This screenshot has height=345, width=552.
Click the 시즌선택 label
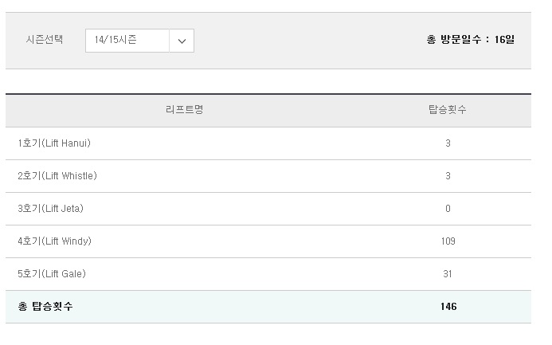click(45, 39)
